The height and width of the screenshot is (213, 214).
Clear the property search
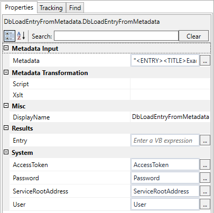193,36
